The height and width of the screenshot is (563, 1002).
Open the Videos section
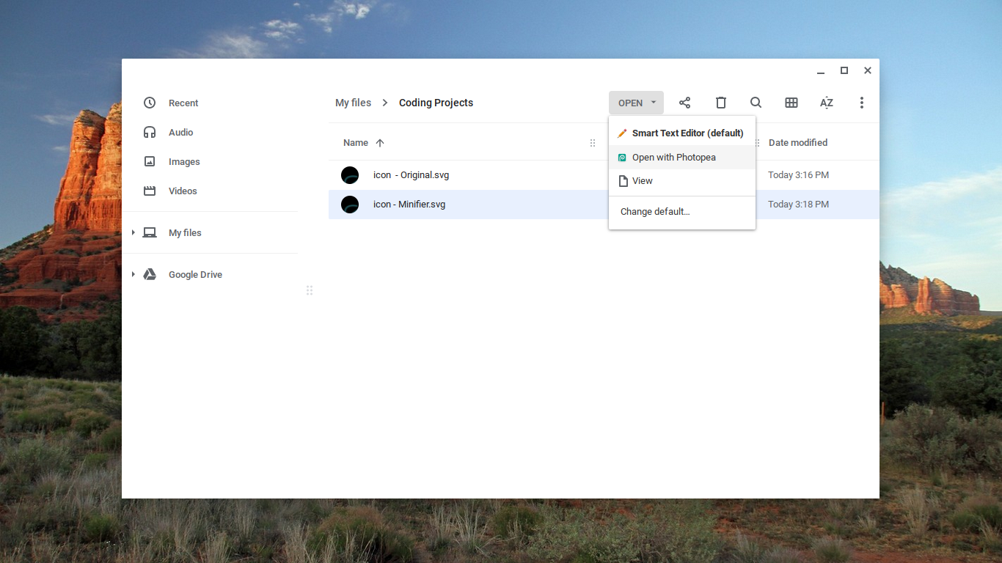[x=182, y=191]
